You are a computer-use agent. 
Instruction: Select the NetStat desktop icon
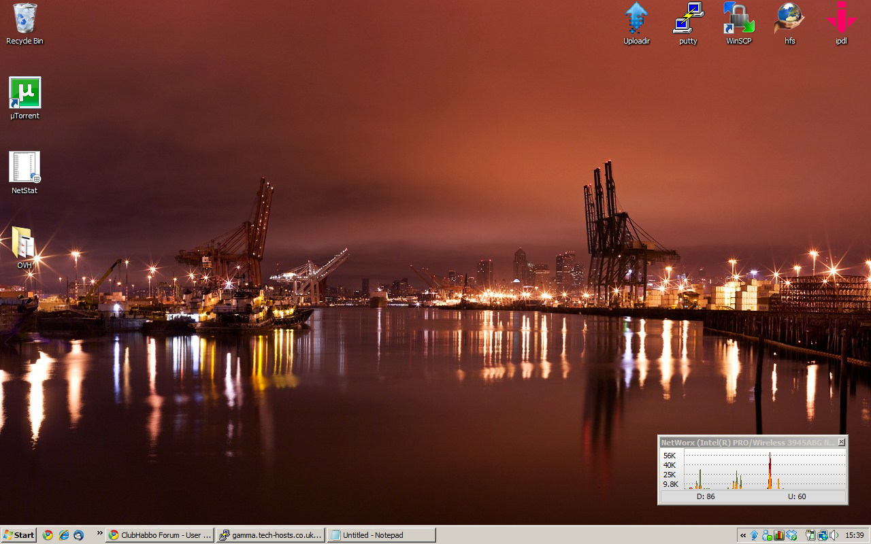coord(24,168)
